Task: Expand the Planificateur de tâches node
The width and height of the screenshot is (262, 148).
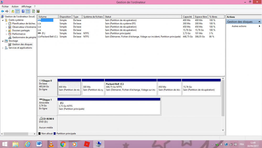Action: [6, 24]
